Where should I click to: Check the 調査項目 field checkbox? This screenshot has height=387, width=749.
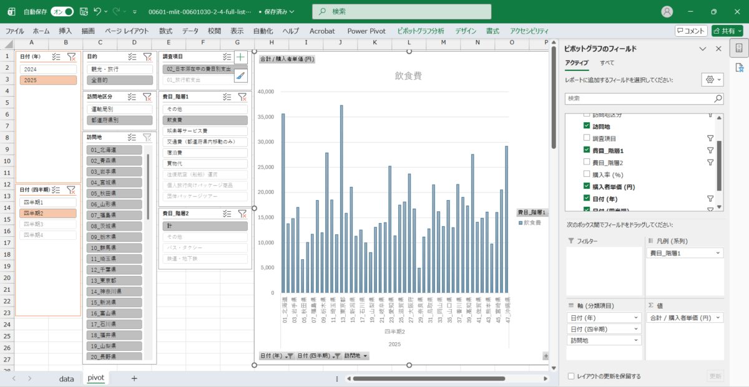(586, 138)
